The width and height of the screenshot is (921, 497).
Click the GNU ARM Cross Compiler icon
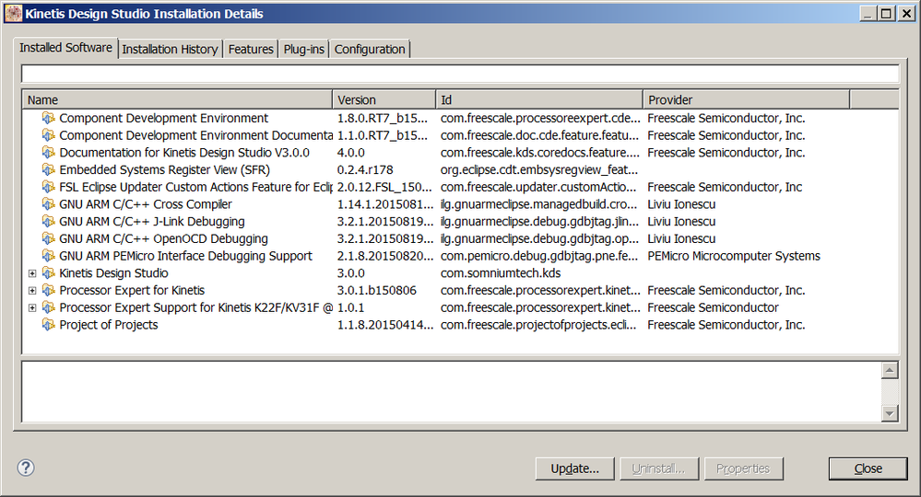coord(48,204)
